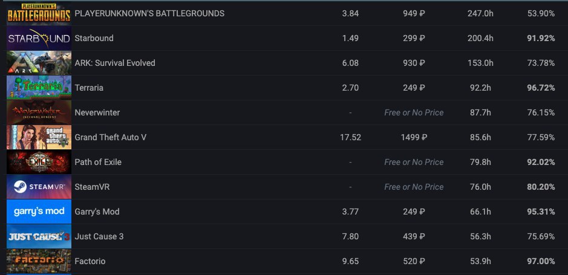Click the 1499 ₽ price of GTA V
568x275 pixels.
click(x=414, y=137)
